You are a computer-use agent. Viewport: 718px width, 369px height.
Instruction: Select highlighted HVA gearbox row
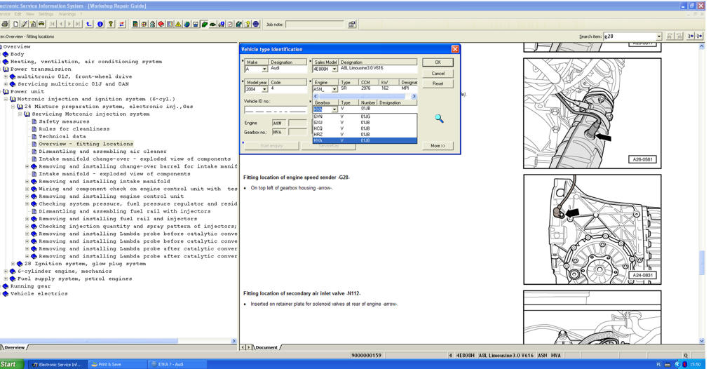(365, 141)
